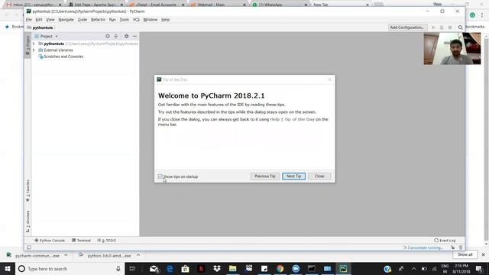
Task: Open Task View on the taskbar
Action: click(132, 268)
